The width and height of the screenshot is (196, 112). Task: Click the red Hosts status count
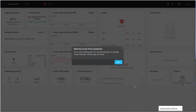click(x=127, y=33)
